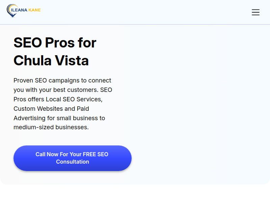Click the map-pin logo icon
Image resolution: width=270 pixels, height=202 pixels.
(12, 11)
